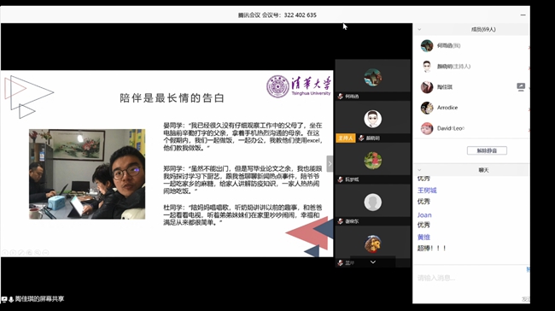Viewport: 555px width, 311px height.
Task: Minimize the Tencent Meeting window
Action: point(523,15)
